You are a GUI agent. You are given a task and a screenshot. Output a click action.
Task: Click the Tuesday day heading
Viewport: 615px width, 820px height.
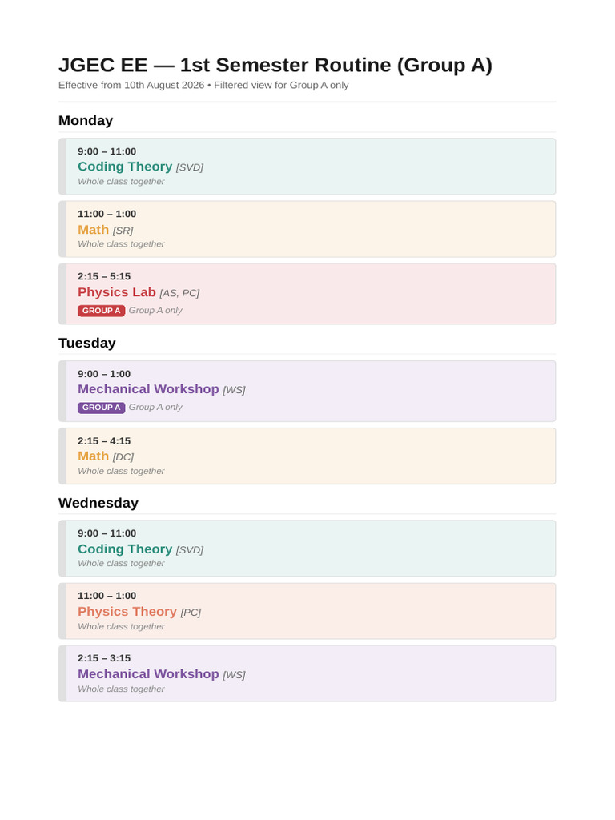tap(86, 343)
